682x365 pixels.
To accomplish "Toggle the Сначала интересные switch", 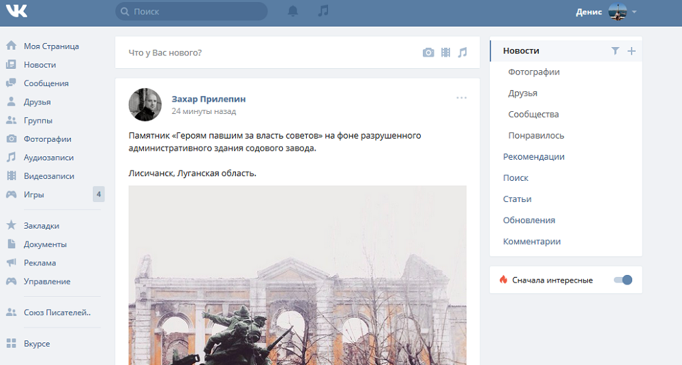I will (623, 280).
